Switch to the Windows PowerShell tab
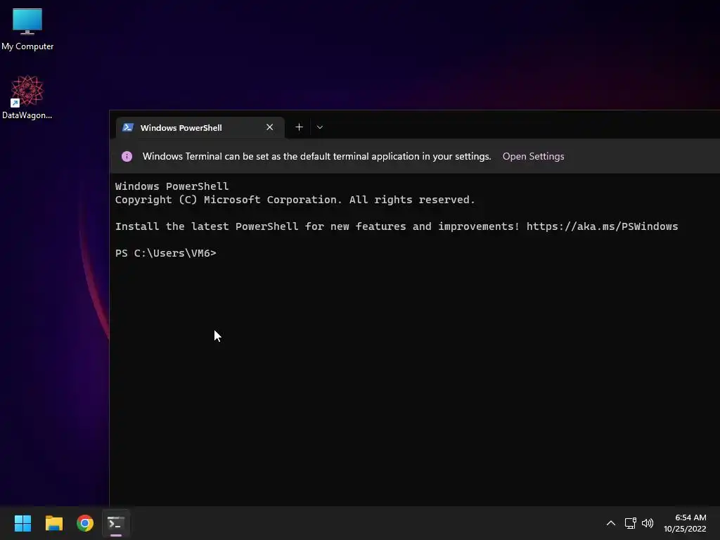 click(x=200, y=128)
